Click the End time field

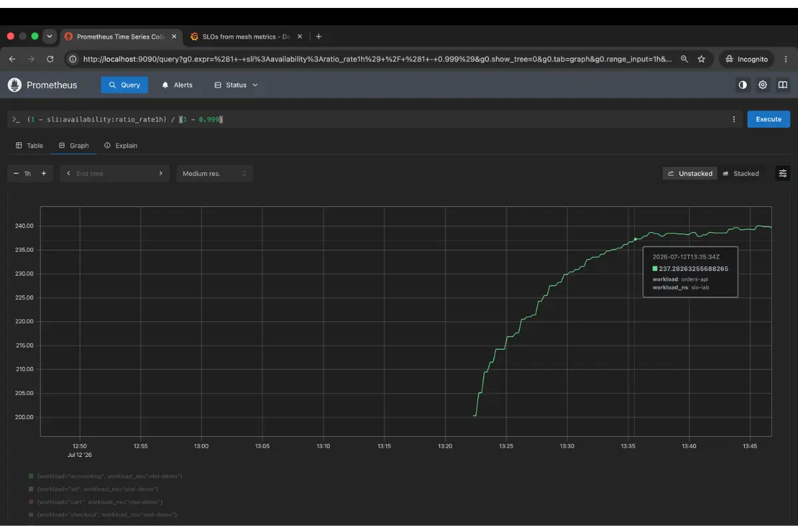click(x=113, y=174)
